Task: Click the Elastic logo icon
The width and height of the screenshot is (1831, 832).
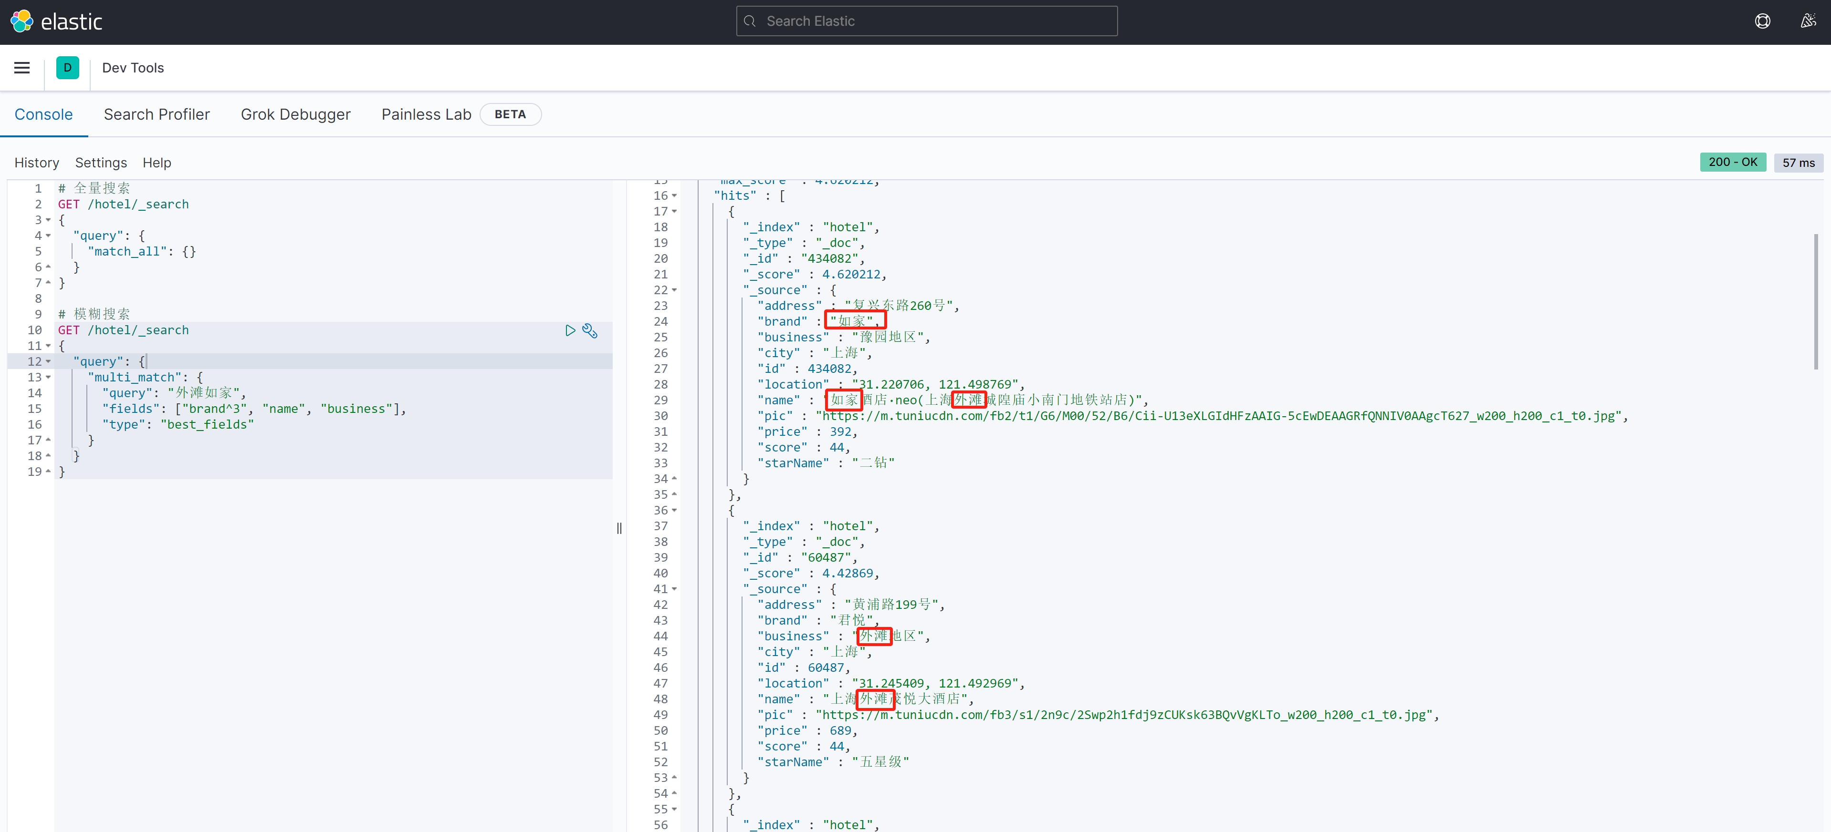Action: [x=21, y=21]
